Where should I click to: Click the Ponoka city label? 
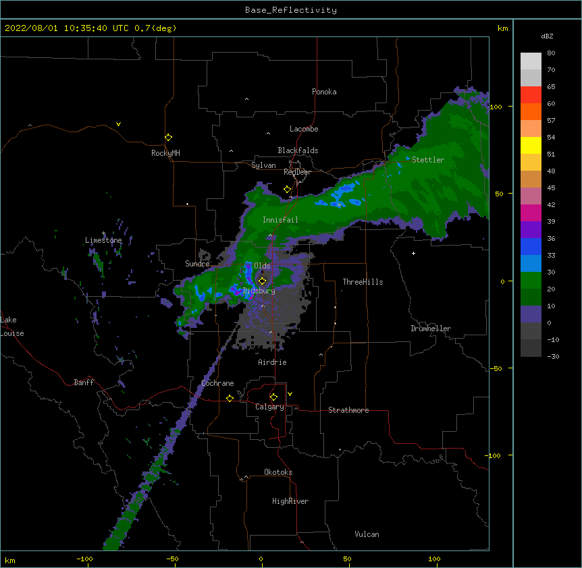pyautogui.click(x=324, y=92)
